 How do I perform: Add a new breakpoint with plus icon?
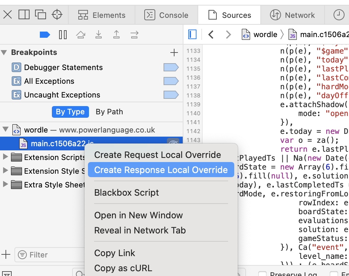click(x=174, y=53)
